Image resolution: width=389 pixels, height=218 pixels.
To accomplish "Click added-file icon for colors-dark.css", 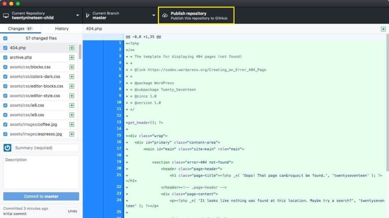I will 72,77.
